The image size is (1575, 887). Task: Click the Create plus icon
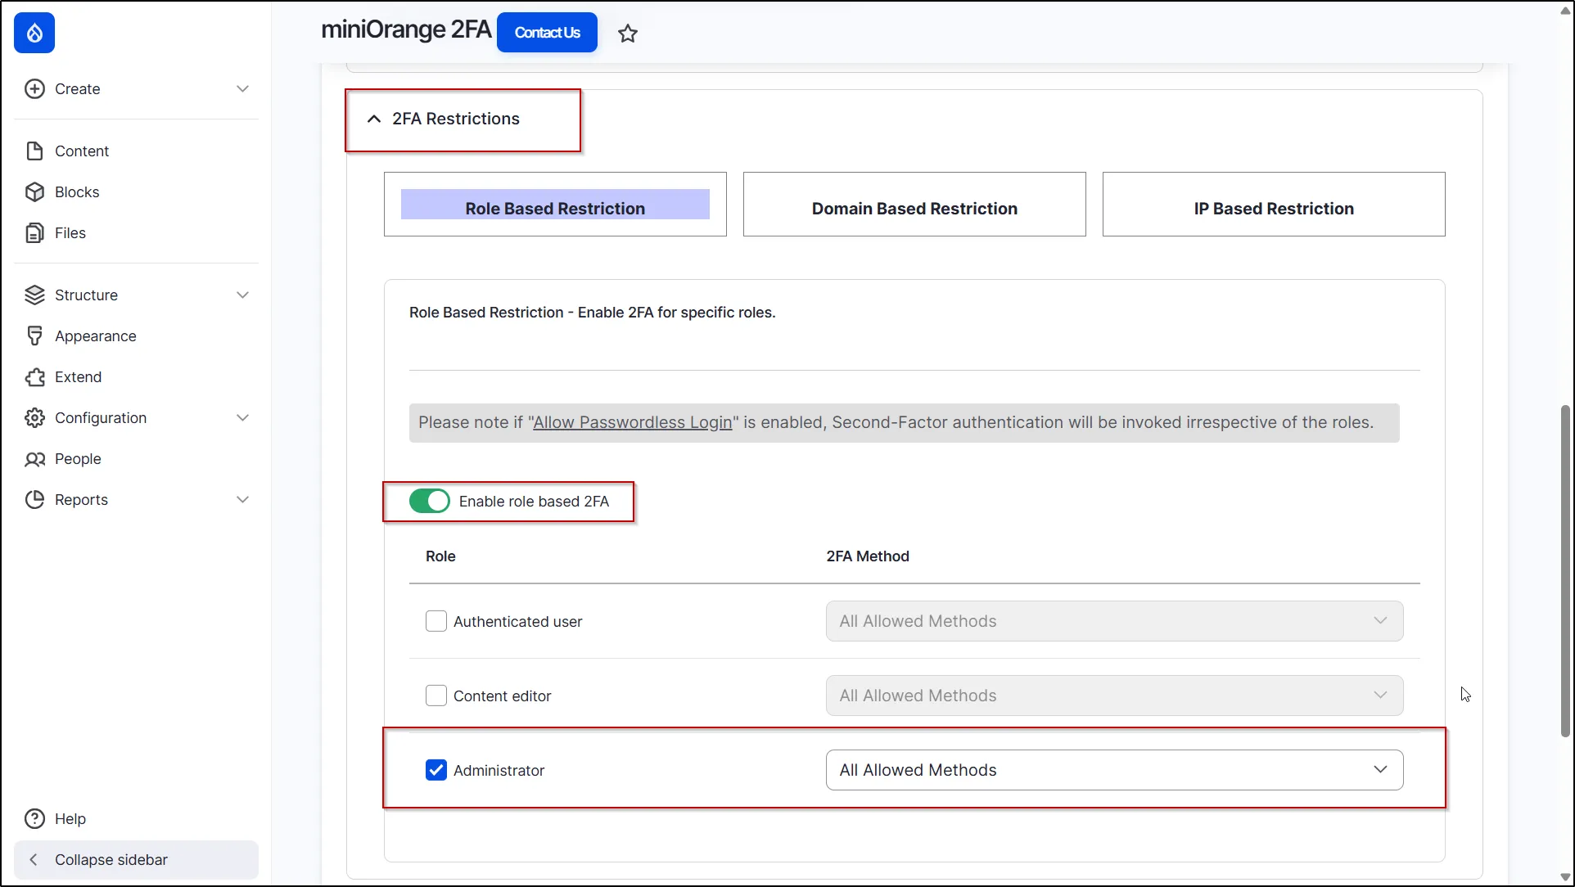click(x=34, y=88)
